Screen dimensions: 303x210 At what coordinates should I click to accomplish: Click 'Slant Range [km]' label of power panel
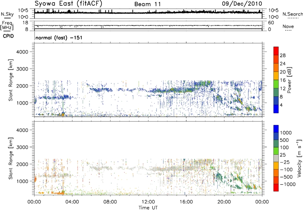coord(11,80)
